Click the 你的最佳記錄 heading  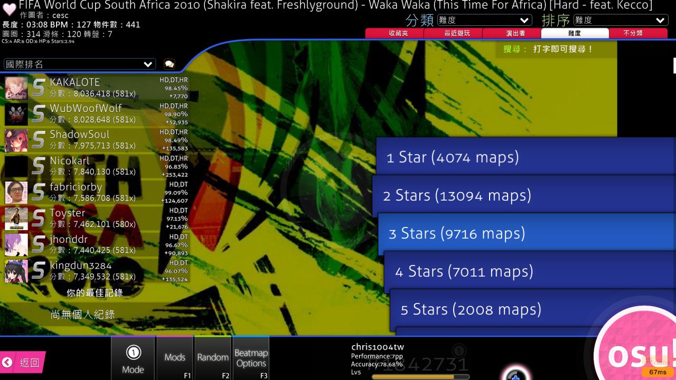[x=95, y=292]
